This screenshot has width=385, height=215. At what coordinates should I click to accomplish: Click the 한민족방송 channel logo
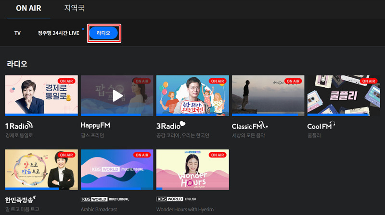20,200
